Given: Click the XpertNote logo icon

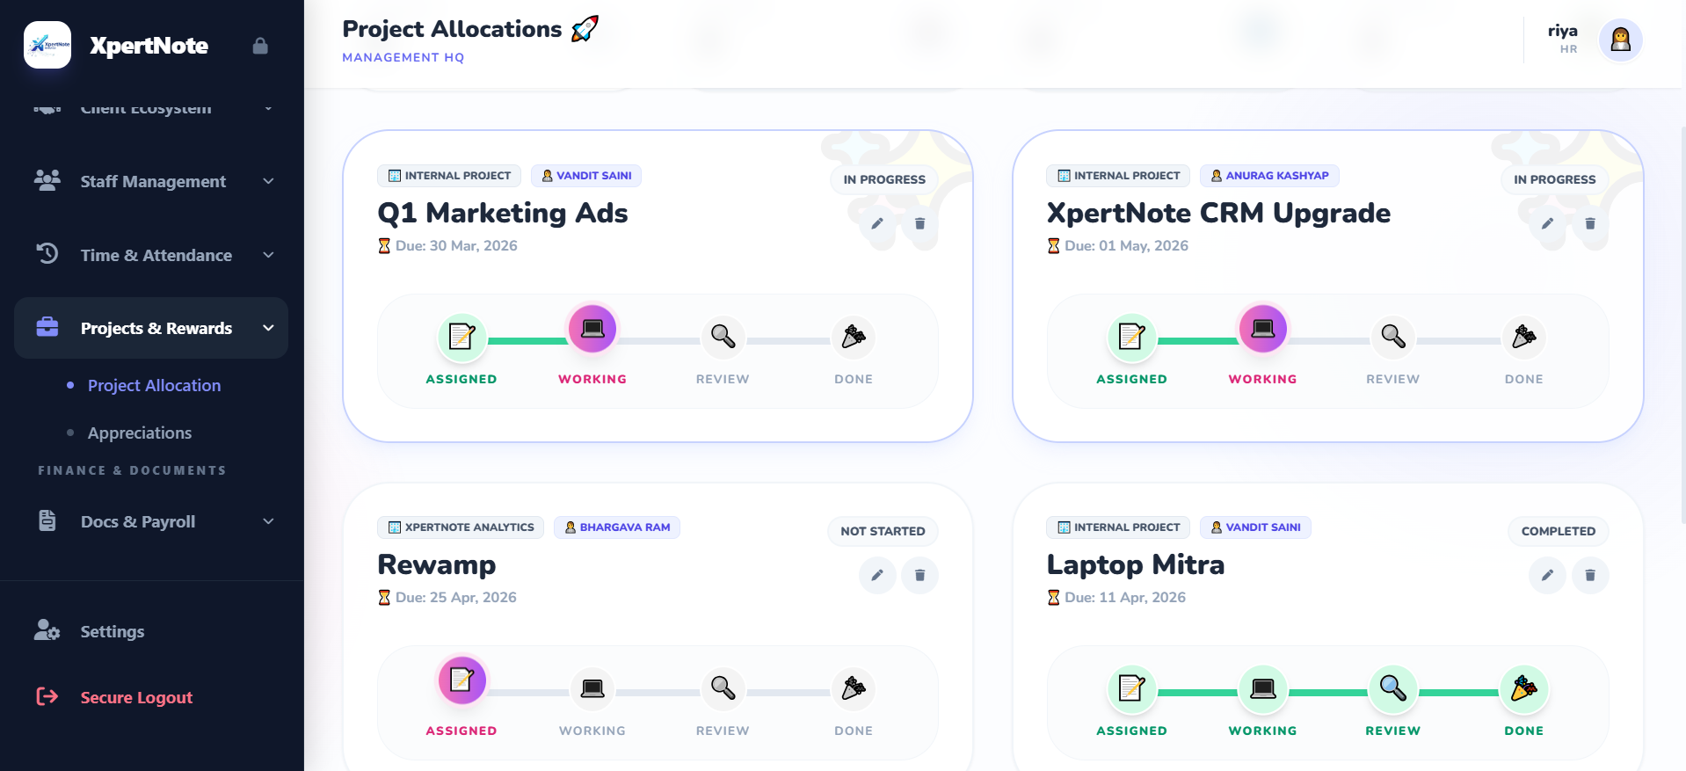Looking at the screenshot, I should pyautogui.click(x=47, y=45).
